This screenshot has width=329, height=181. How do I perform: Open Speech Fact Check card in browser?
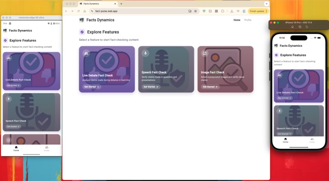pyautogui.click(x=166, y=69)
